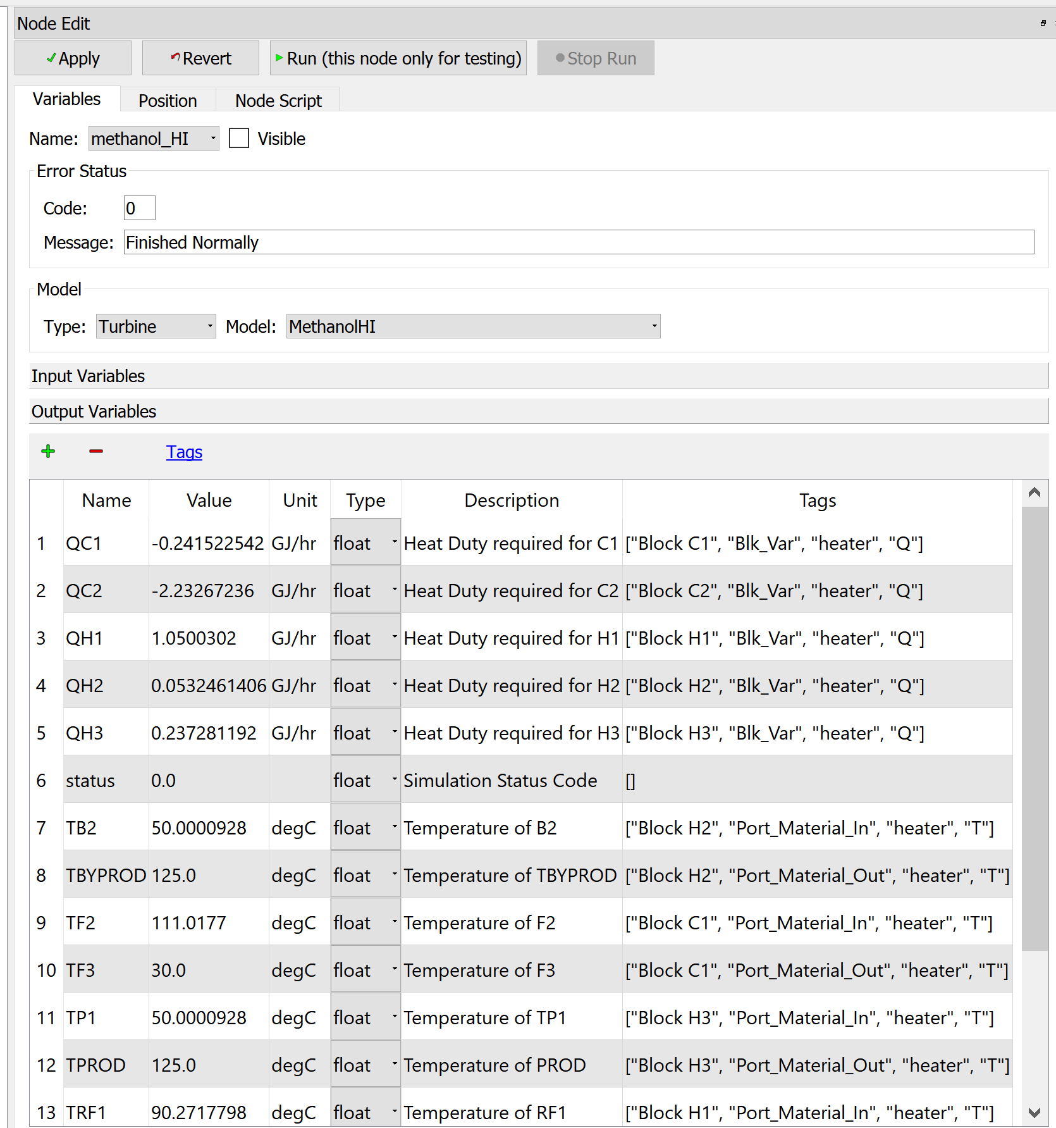The width and height of the screenshot is (1056, 1128).
Task: Open the Type dropdown for QC1 row
Action: pyautogui.click(x=365, y=543)
